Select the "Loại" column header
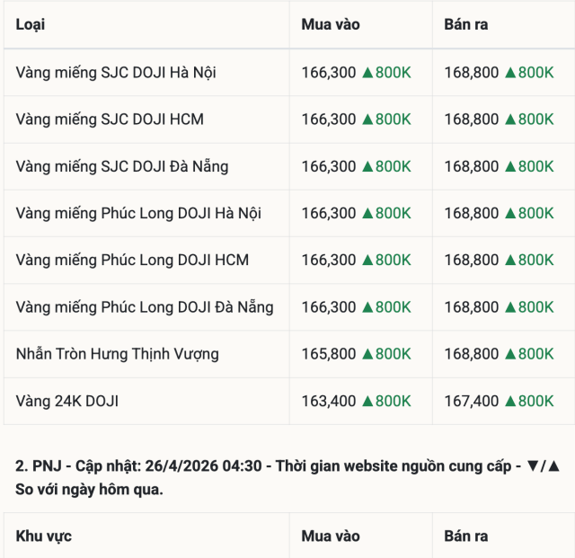 click(x=30, y=24)
